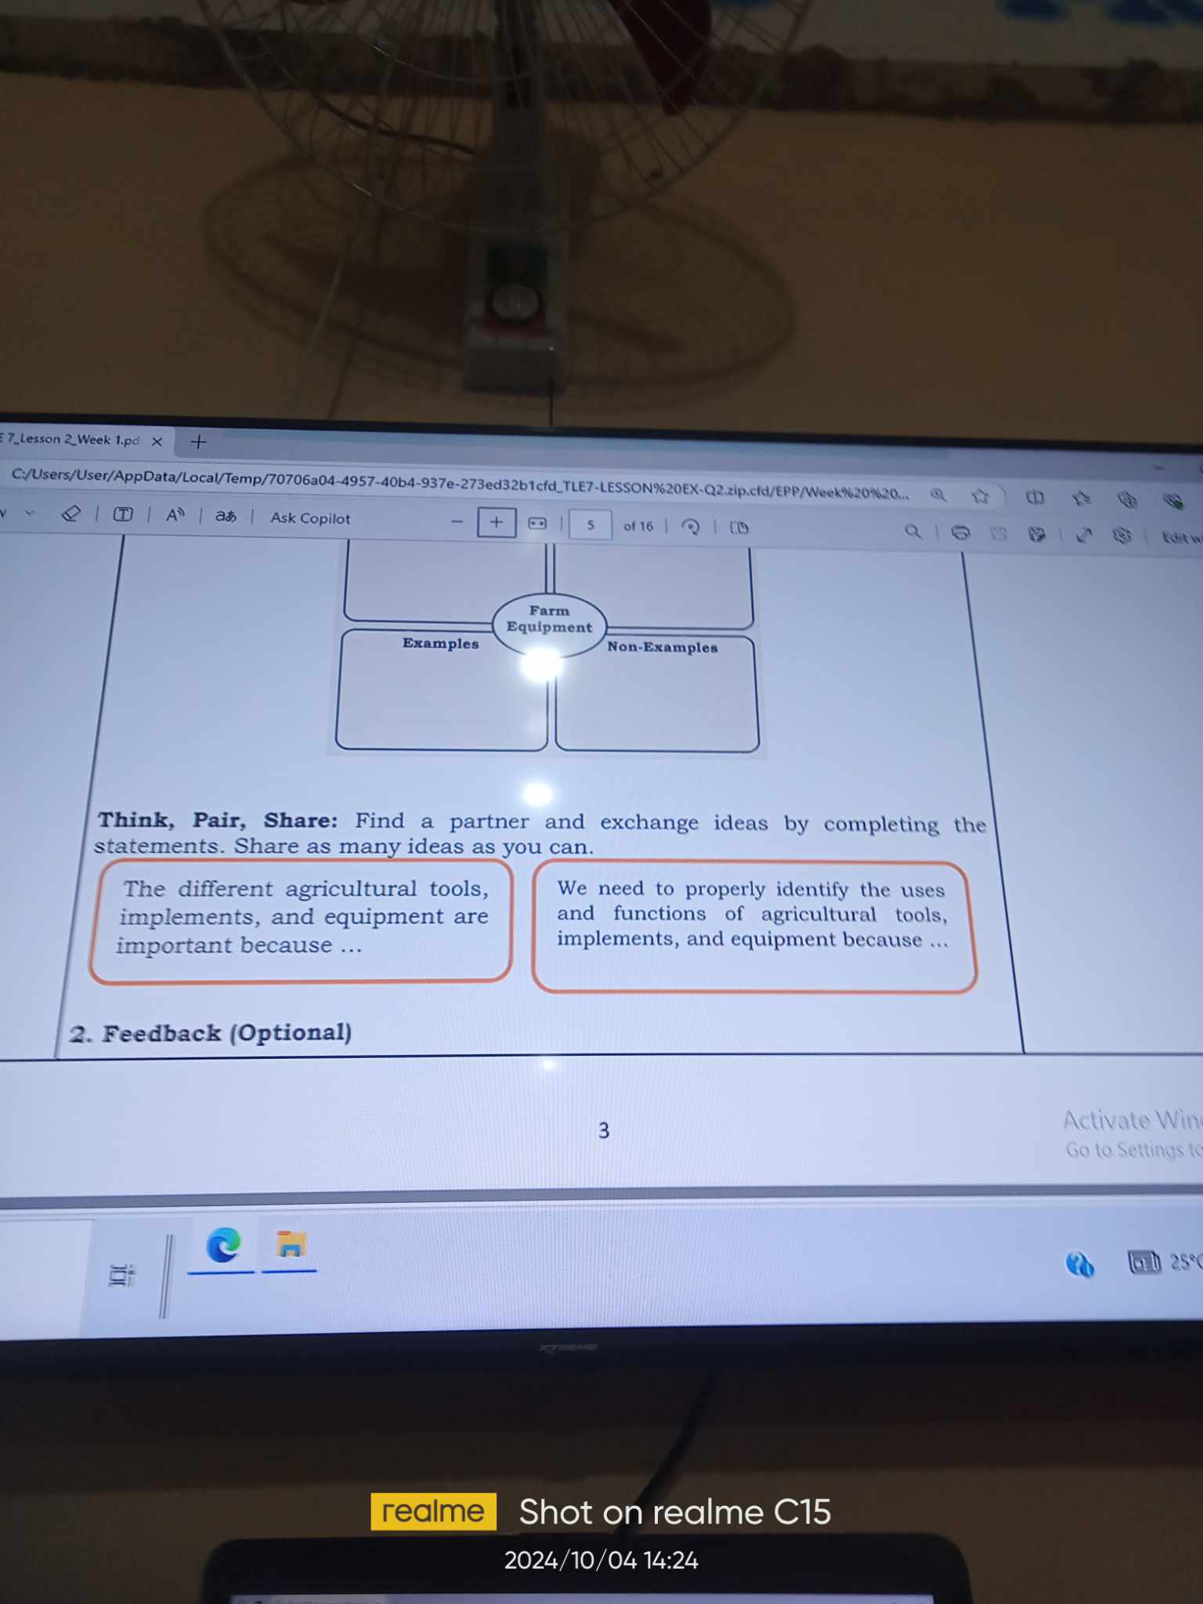Click Browser essentials icon
The image size is (1203, 1604).
tap(1172, 501)
